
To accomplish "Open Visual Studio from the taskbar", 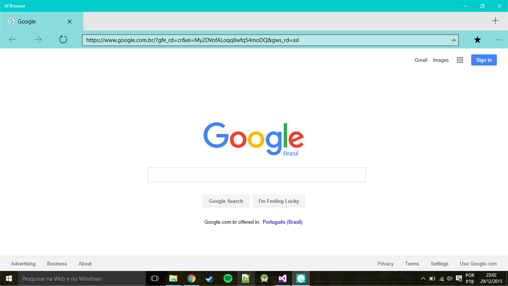I will click(x=283, y=279).
